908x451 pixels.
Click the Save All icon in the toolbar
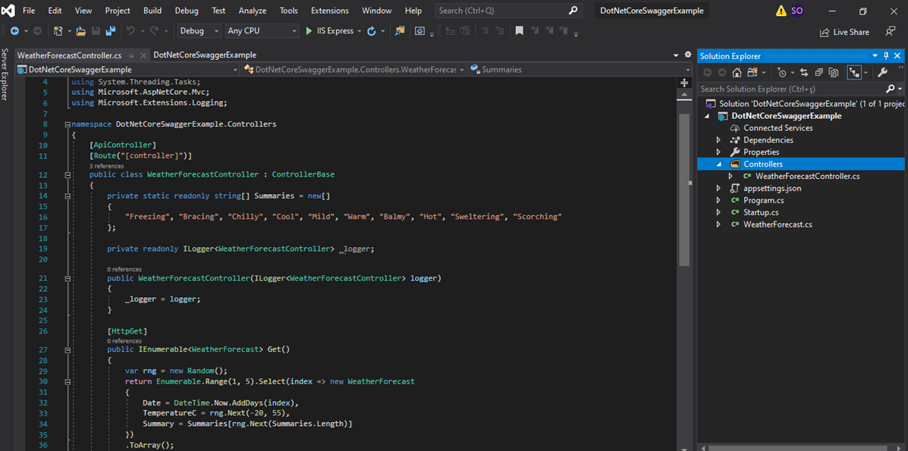coord(109,30)
